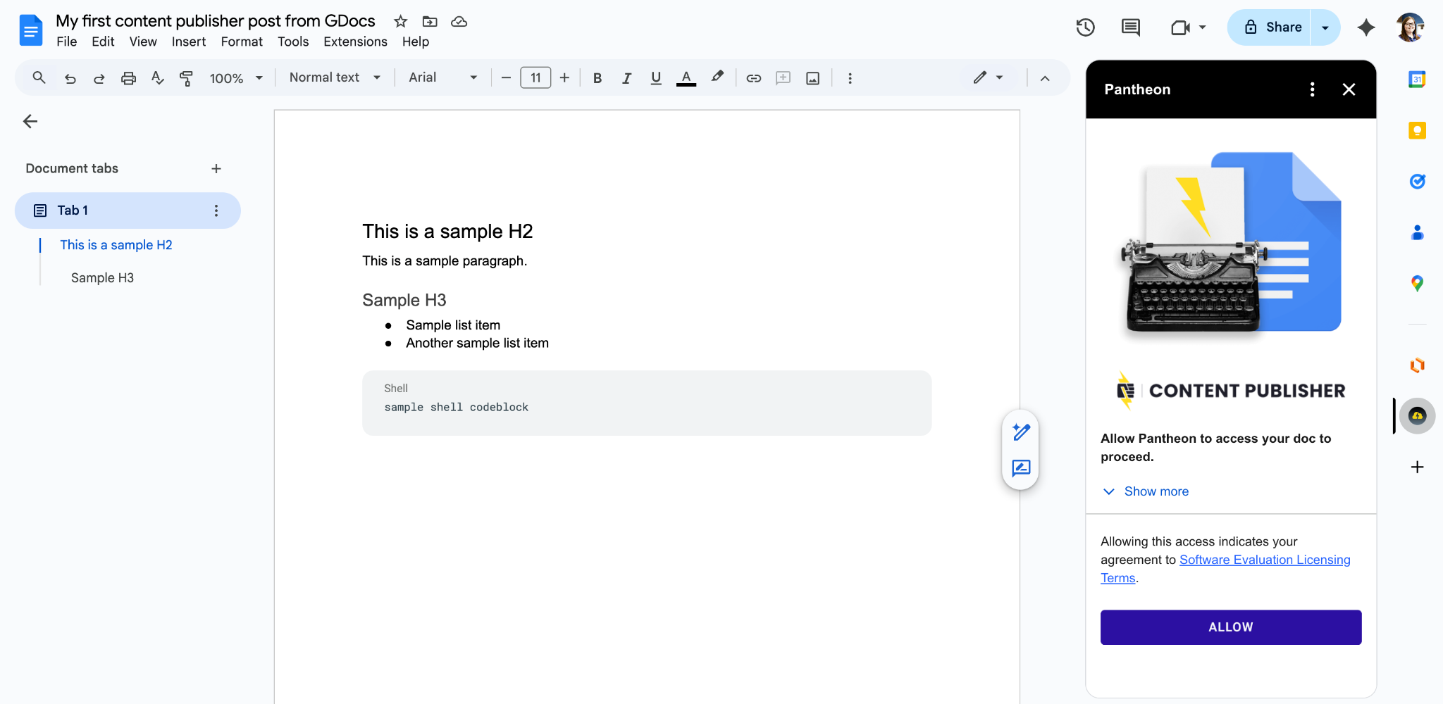Open the comments history icon

click(1130, 27)
